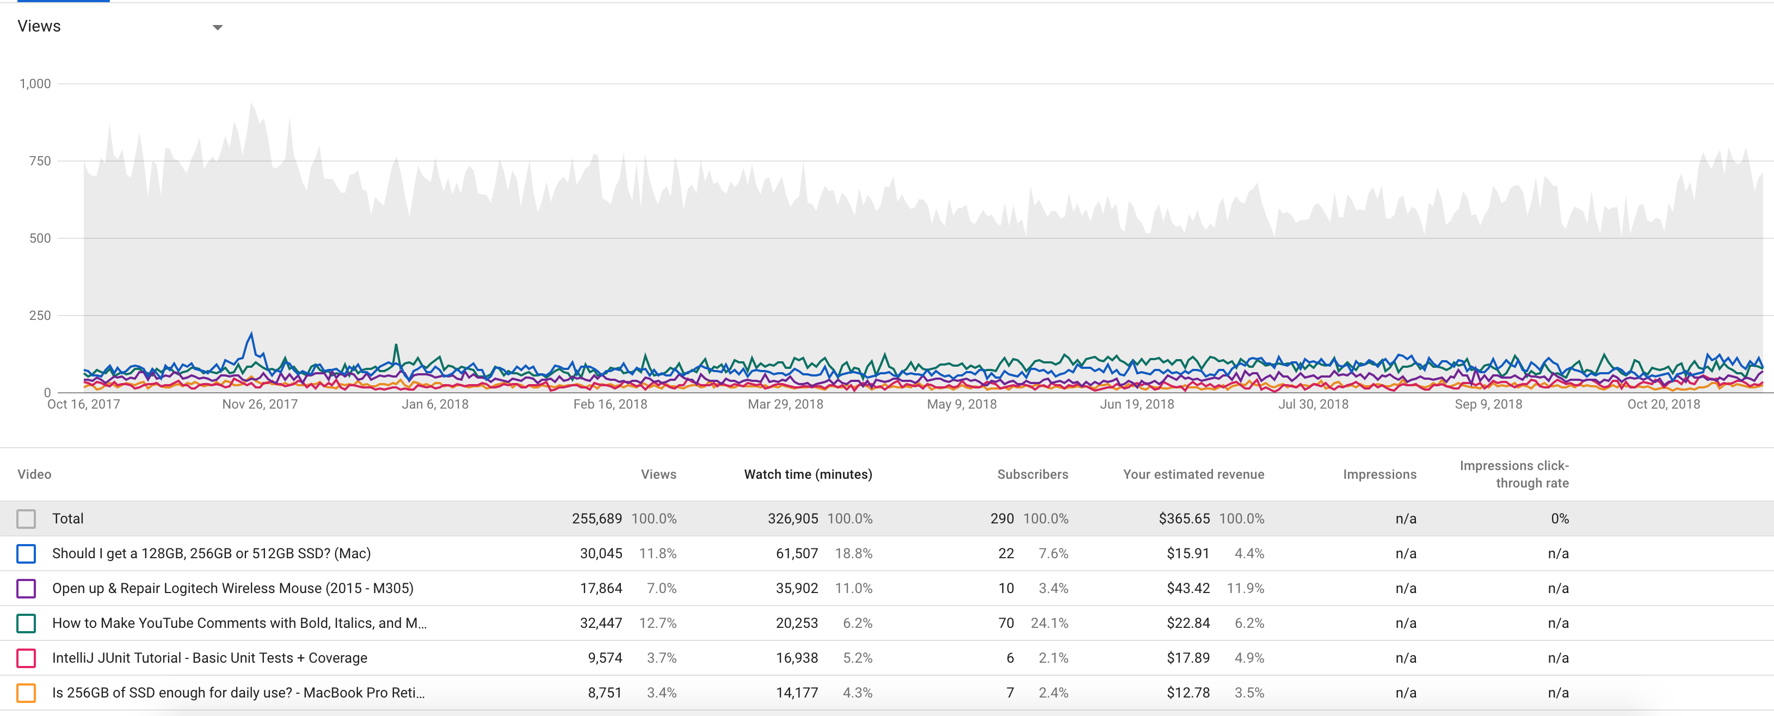Open 'How to Make YouTube Comments with Bold' video
Image resolution: width=1774 pixels, height=716 pixels.
[x=239, y=623]
